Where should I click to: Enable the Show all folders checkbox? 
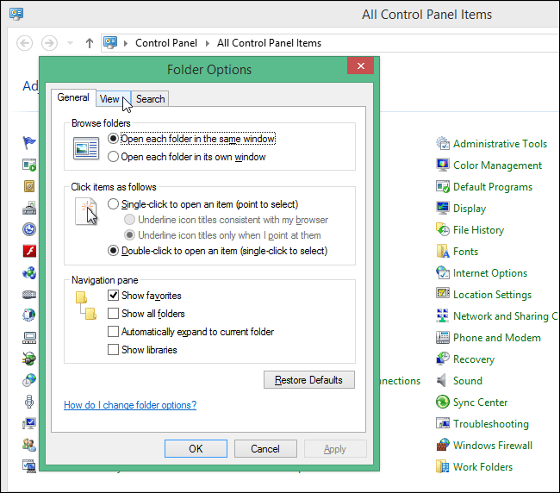click(x=113, y=314)
